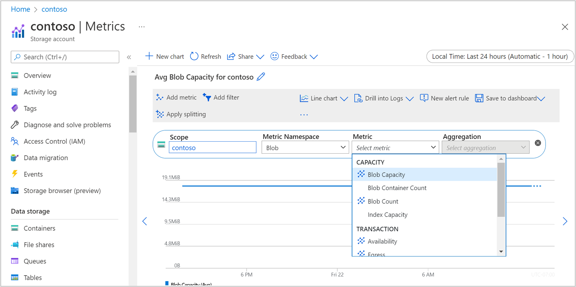576x287 pixels.
Task: Select Blob Capacity from the metric list
Action: coord(425,175)
